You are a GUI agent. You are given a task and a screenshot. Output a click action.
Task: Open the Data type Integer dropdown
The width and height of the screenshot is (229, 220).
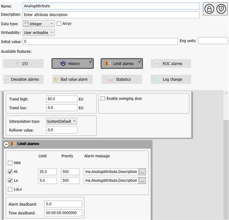(38, 24)
